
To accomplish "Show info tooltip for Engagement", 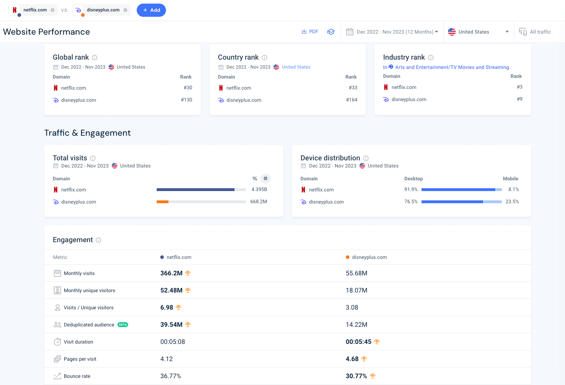I will [x=99, y=240].
